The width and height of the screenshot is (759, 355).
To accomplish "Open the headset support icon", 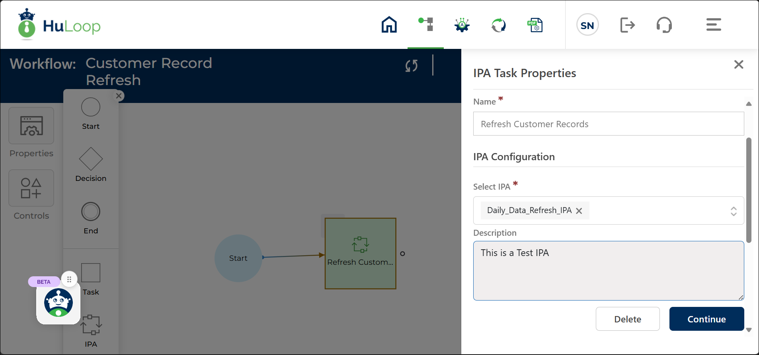I will pos(664,25).
